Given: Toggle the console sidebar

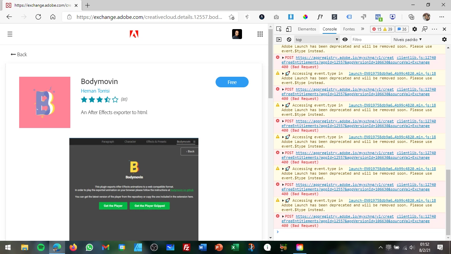Looking at the screenshot, I should tap(279, 39).
